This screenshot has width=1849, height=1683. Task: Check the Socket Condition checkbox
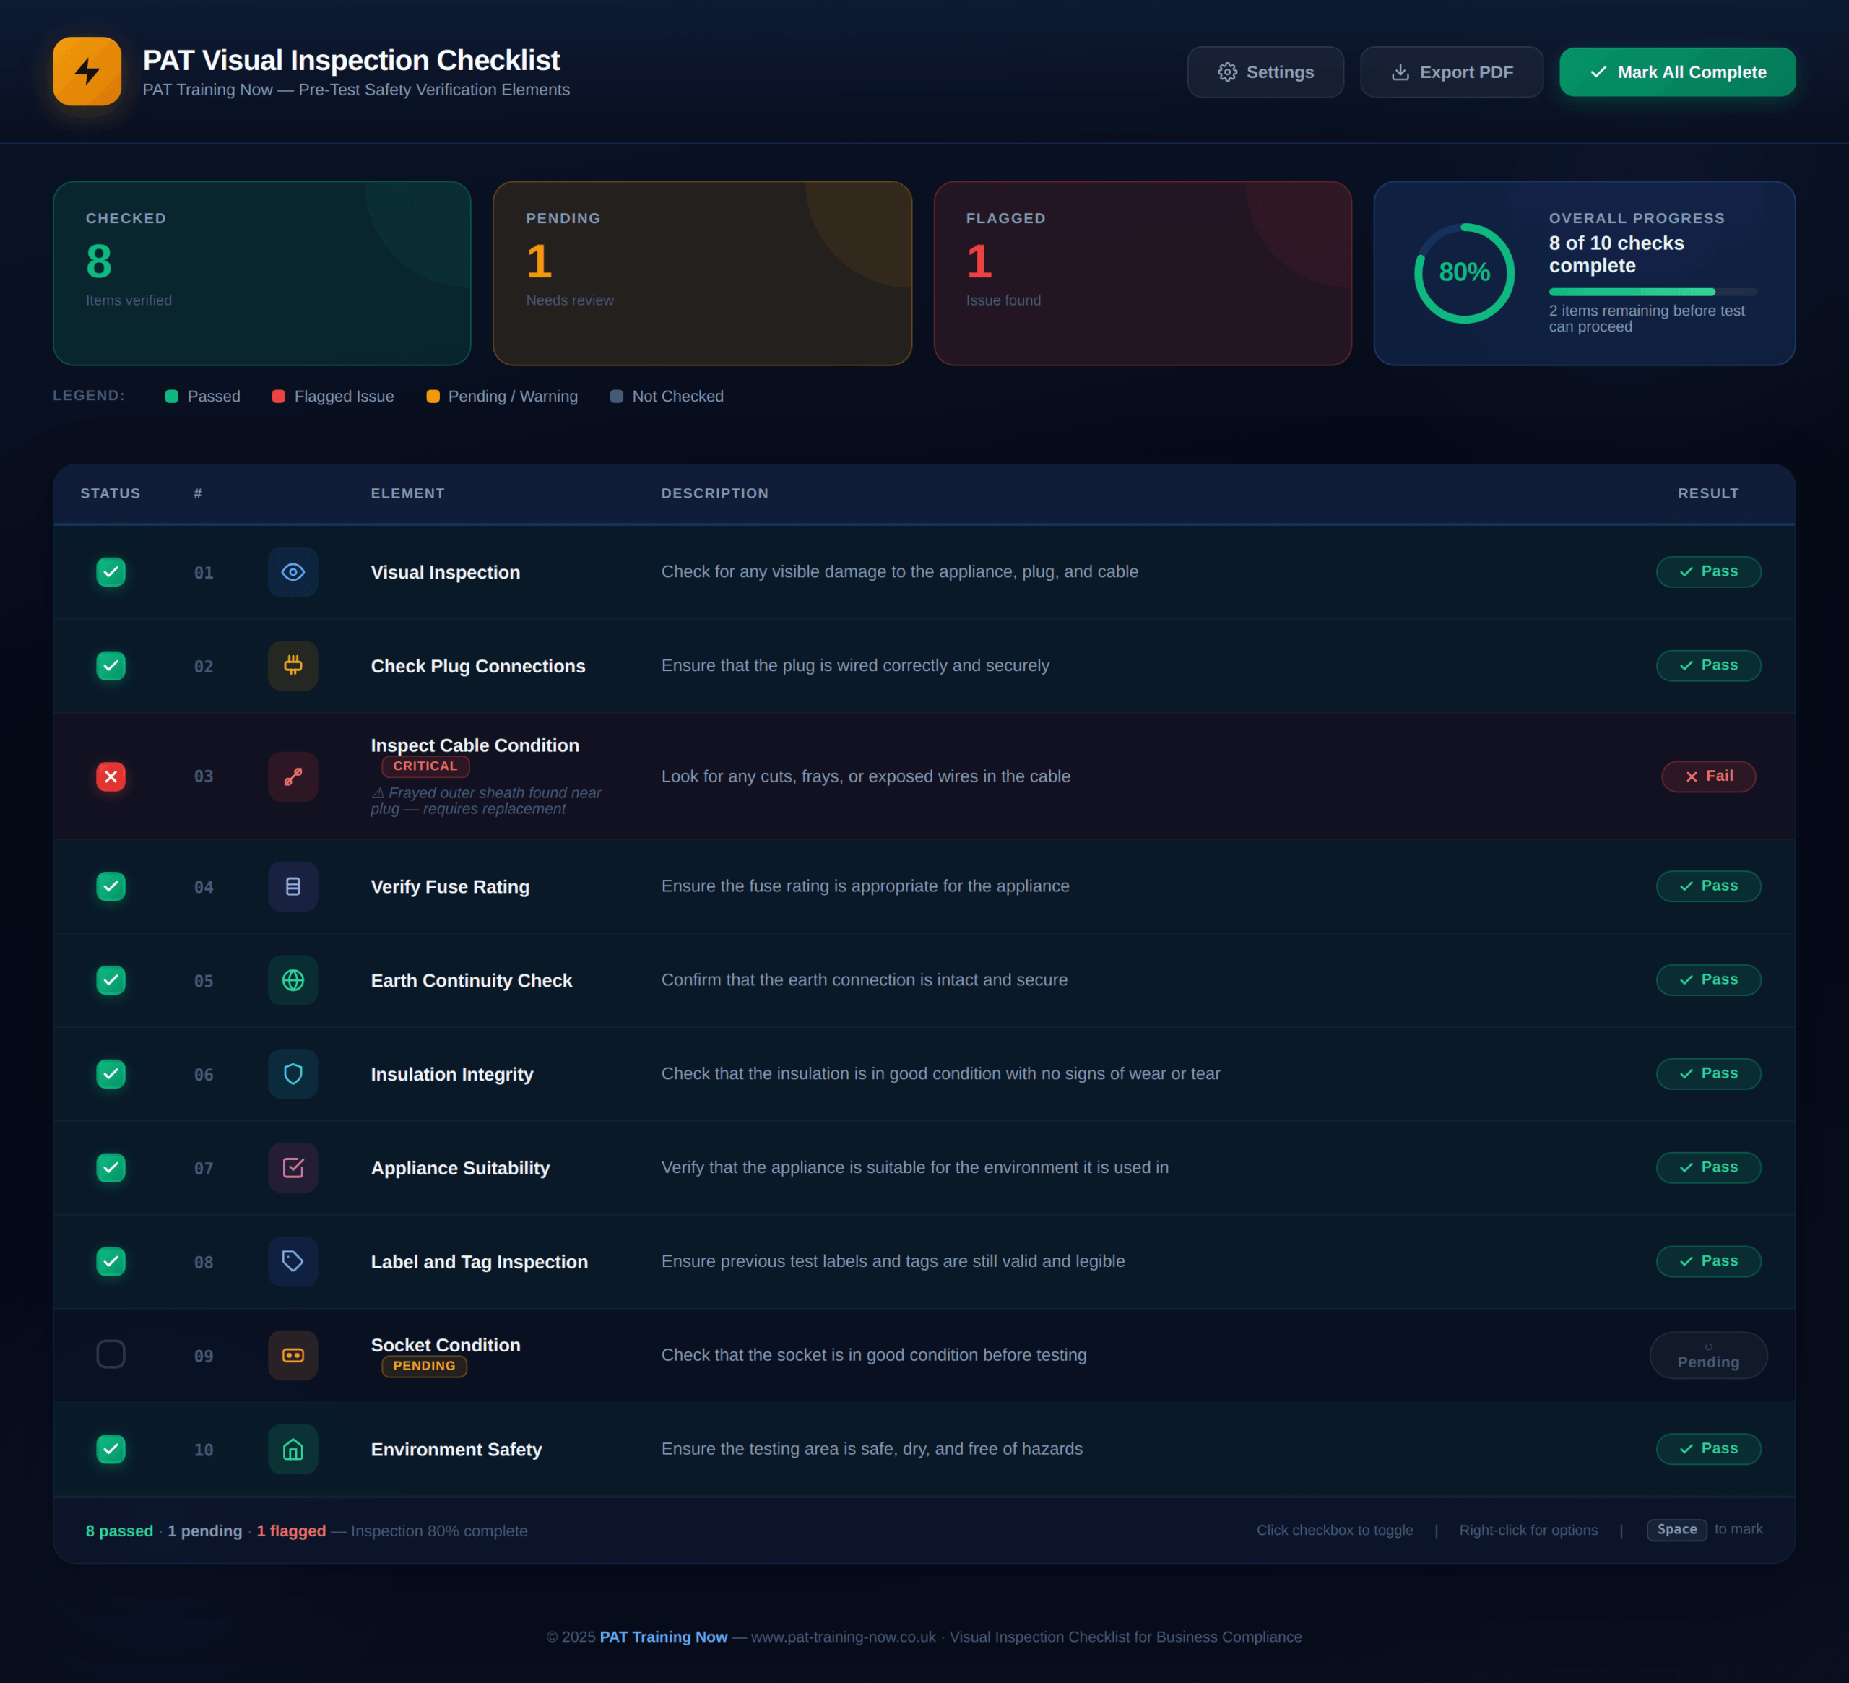111,1354
